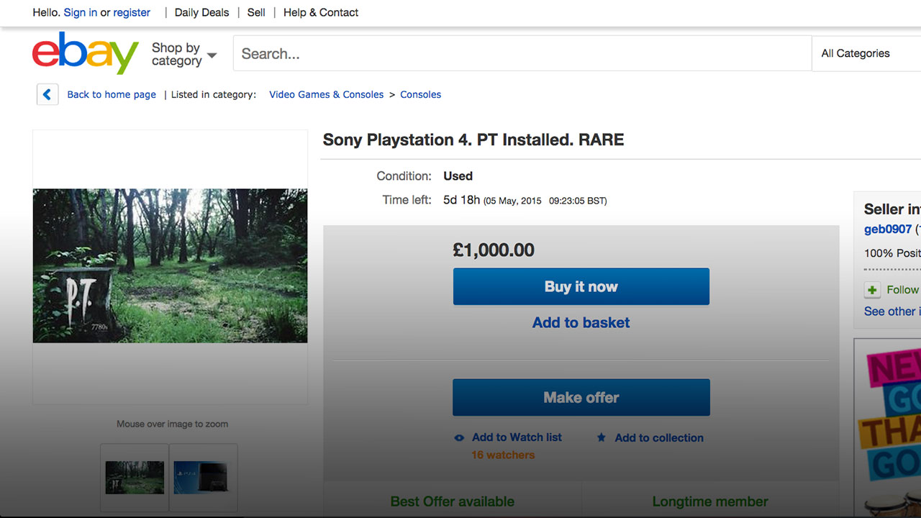
Task: Open seller geb0907 profile
Action: [888, 230]
